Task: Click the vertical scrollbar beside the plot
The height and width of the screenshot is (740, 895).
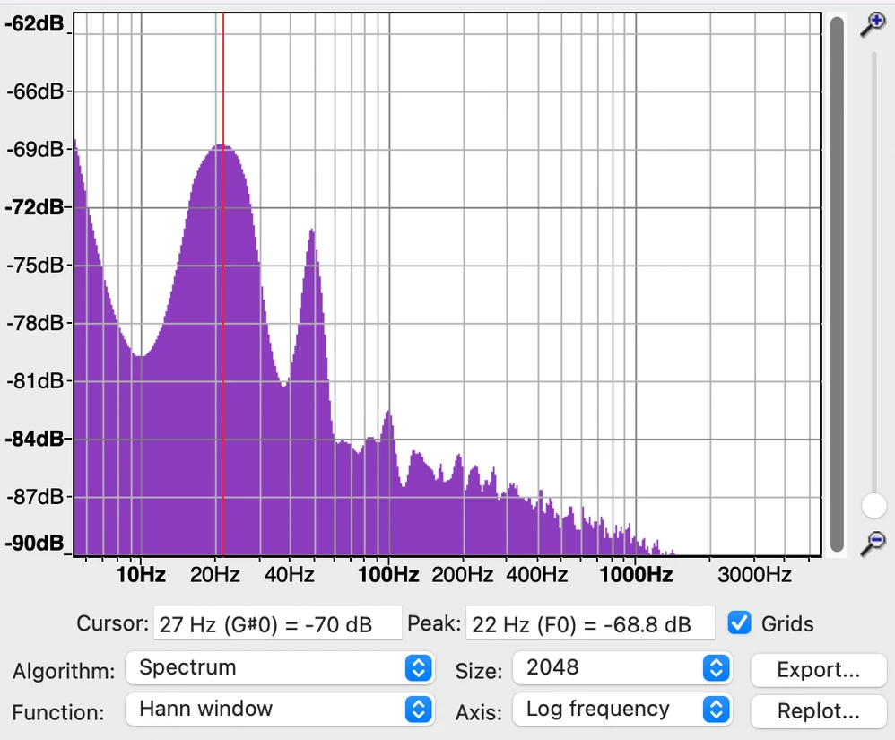Action: click(x=837, y=283)
